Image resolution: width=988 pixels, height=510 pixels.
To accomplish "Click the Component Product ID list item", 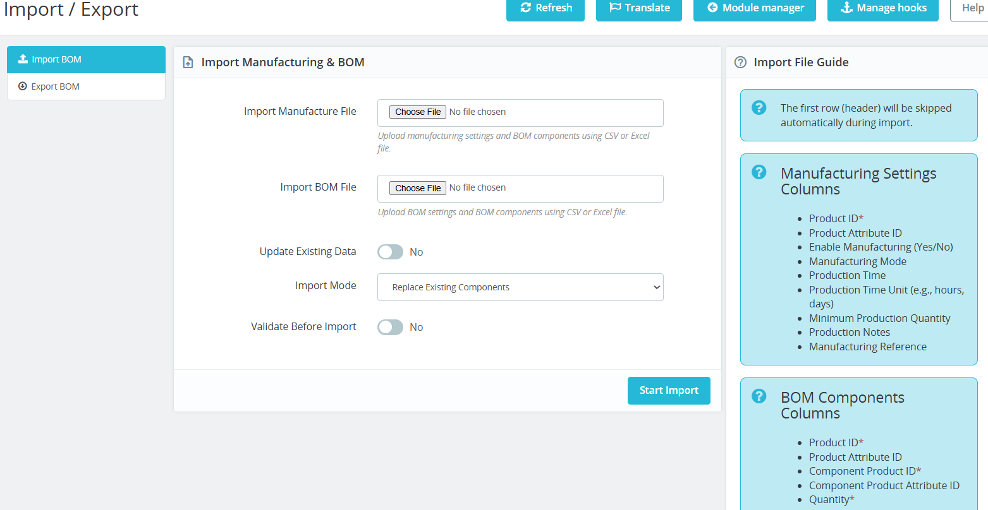I will 865,471.
